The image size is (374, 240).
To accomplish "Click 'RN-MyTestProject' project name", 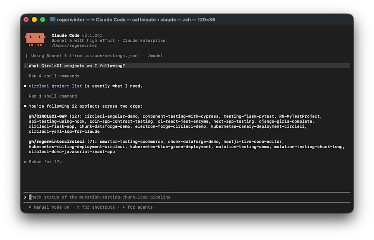I will pos(299,116).
